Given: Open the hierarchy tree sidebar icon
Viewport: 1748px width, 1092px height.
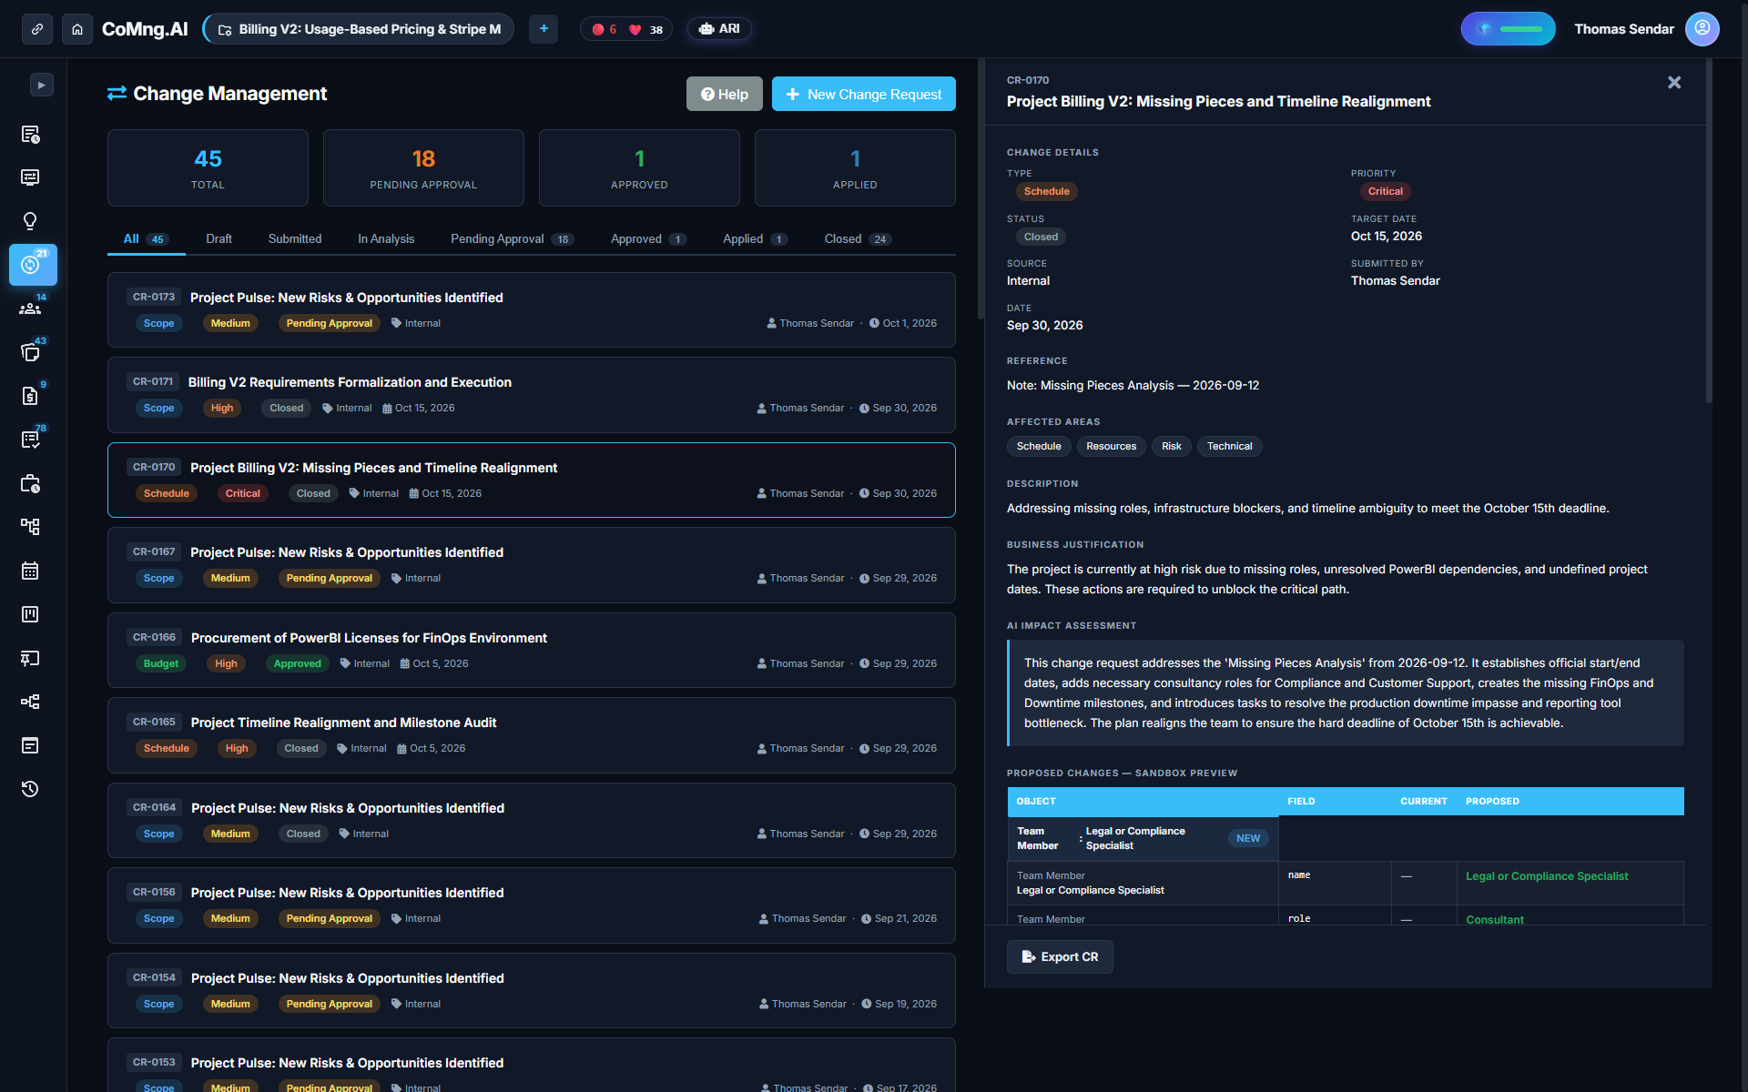Looking at the screenshot, I should pyautogui.click(x=30, y=527).
